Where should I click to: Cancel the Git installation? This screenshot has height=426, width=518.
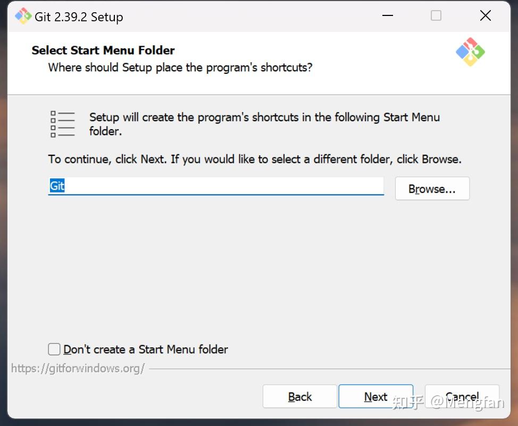point(462,397)
